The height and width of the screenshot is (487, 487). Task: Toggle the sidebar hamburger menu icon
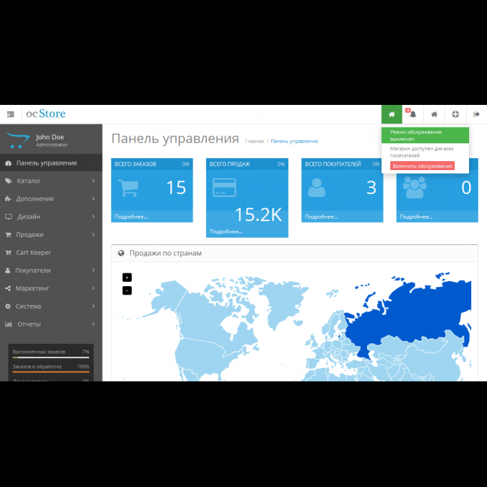pyautogui.click(x=10, y=115)
